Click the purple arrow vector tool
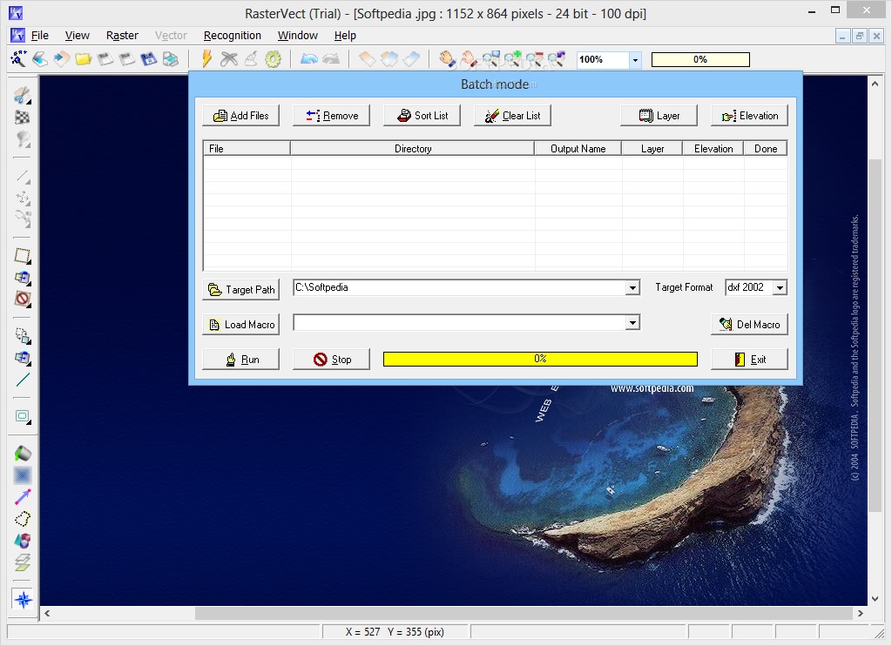 (x=22, y=497)
